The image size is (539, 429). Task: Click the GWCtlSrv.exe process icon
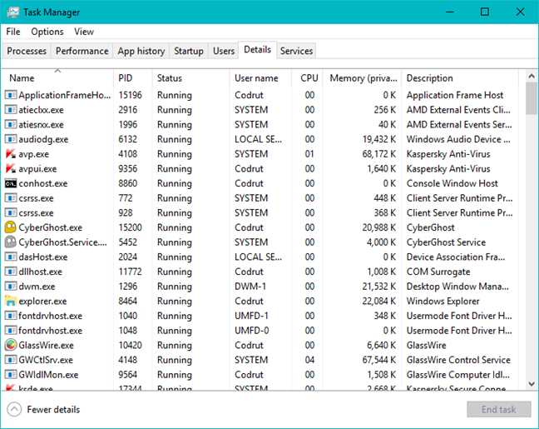click(11, 360)
